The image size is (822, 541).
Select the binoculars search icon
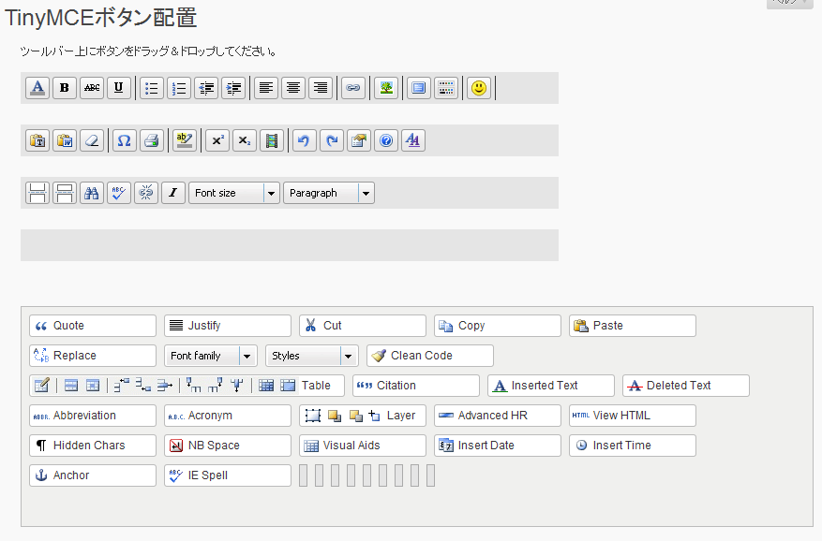(x=92, y=193)
